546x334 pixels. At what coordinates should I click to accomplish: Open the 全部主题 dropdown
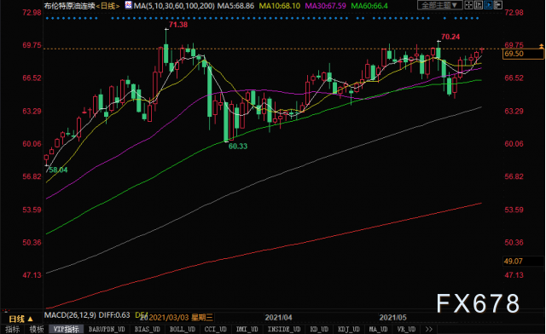(x=440, y=5)
